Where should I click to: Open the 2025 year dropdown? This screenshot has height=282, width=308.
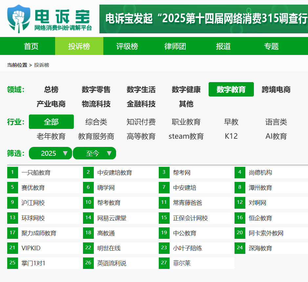(x=51, y=153)
